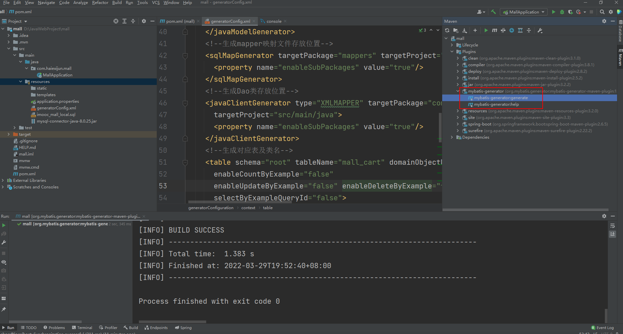Image resolution: width=623 pixels, height=334 pixels.
Task: Reload all Maven projects
Action: point(447,30)
